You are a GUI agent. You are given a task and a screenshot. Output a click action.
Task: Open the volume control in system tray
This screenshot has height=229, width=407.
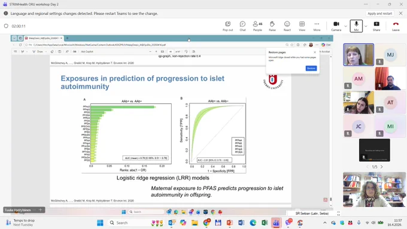[x=373, y=223]
